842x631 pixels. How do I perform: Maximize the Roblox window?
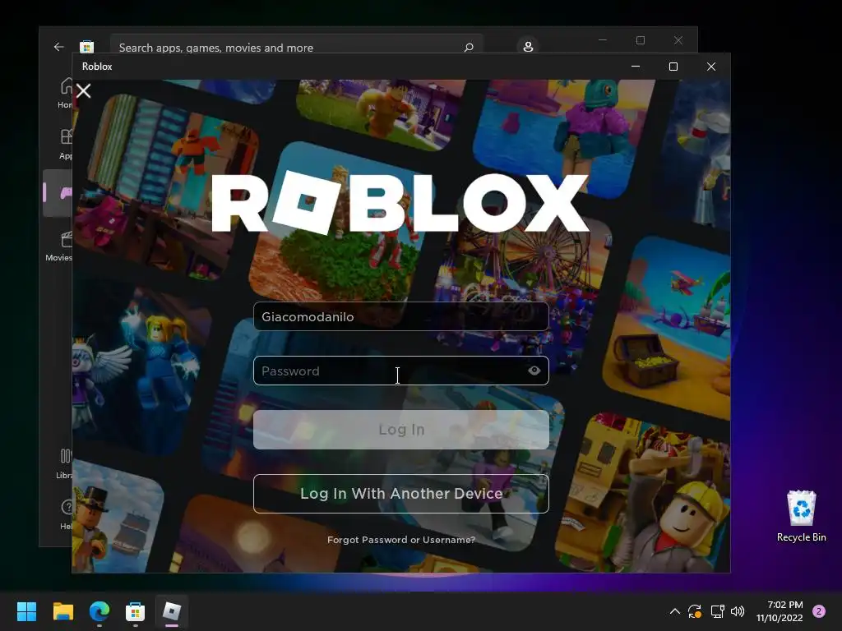(x=673, y=67)
